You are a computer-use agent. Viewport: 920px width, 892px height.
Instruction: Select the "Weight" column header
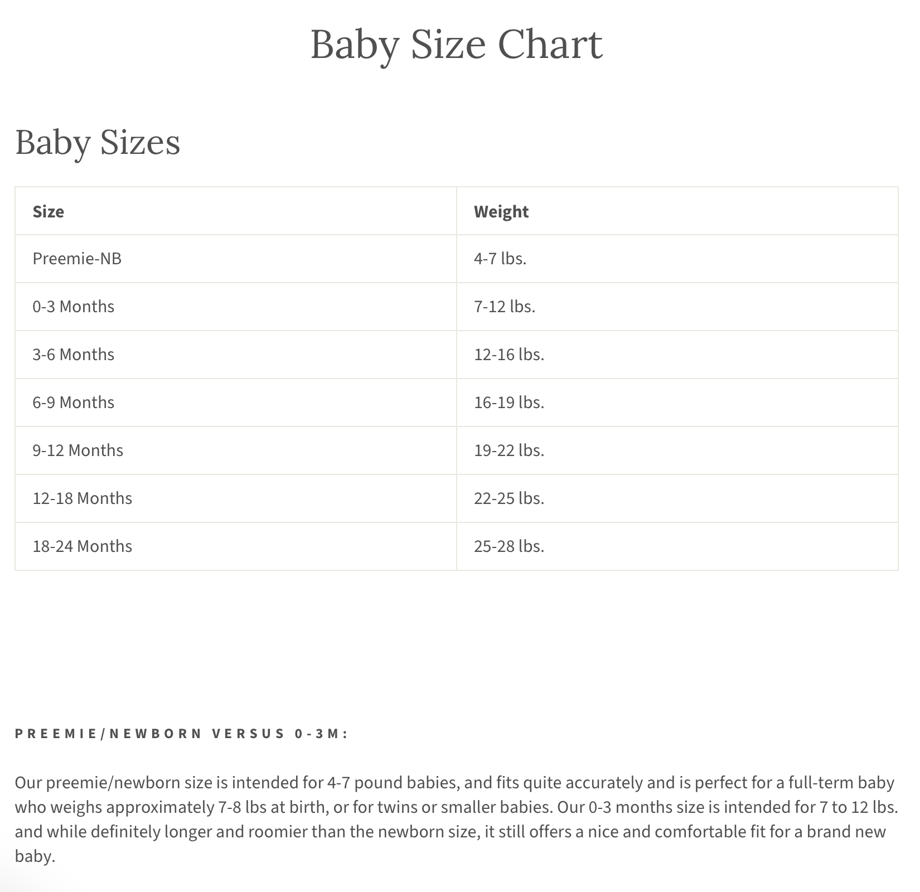(x=501, y=212)
